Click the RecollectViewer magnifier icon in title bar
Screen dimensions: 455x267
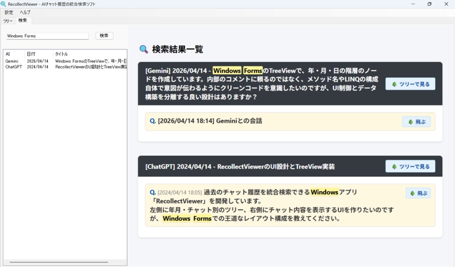tap(4, 4)
